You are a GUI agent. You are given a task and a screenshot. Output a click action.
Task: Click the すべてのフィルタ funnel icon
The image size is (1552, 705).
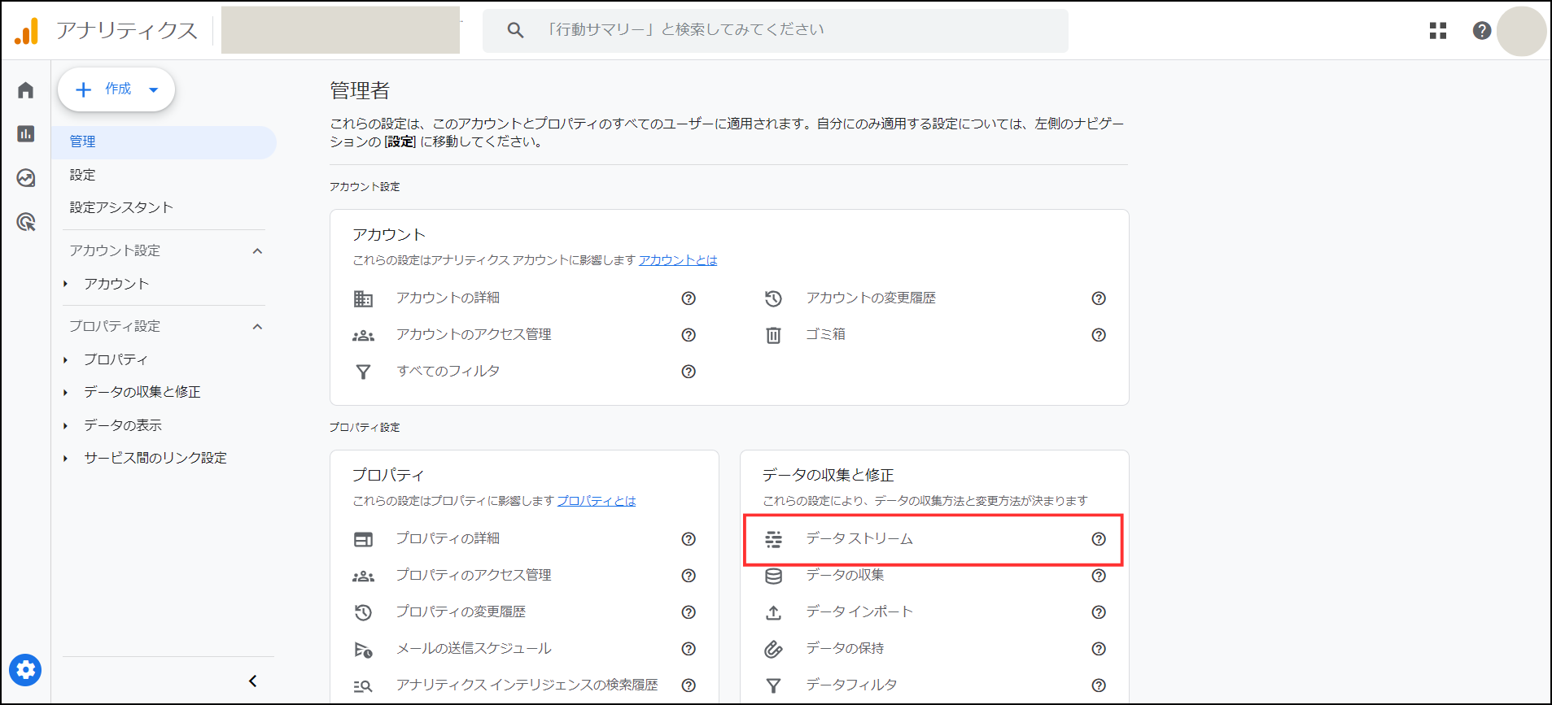coord(363,372)
